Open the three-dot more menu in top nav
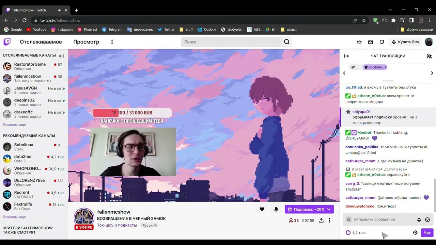 tap(112, 42)
